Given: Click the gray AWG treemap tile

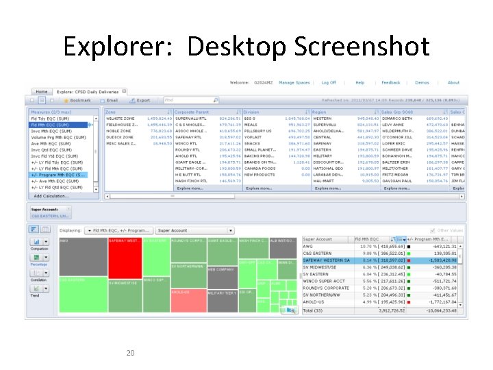Looking at the screenshot, I should tap(84, 257).
